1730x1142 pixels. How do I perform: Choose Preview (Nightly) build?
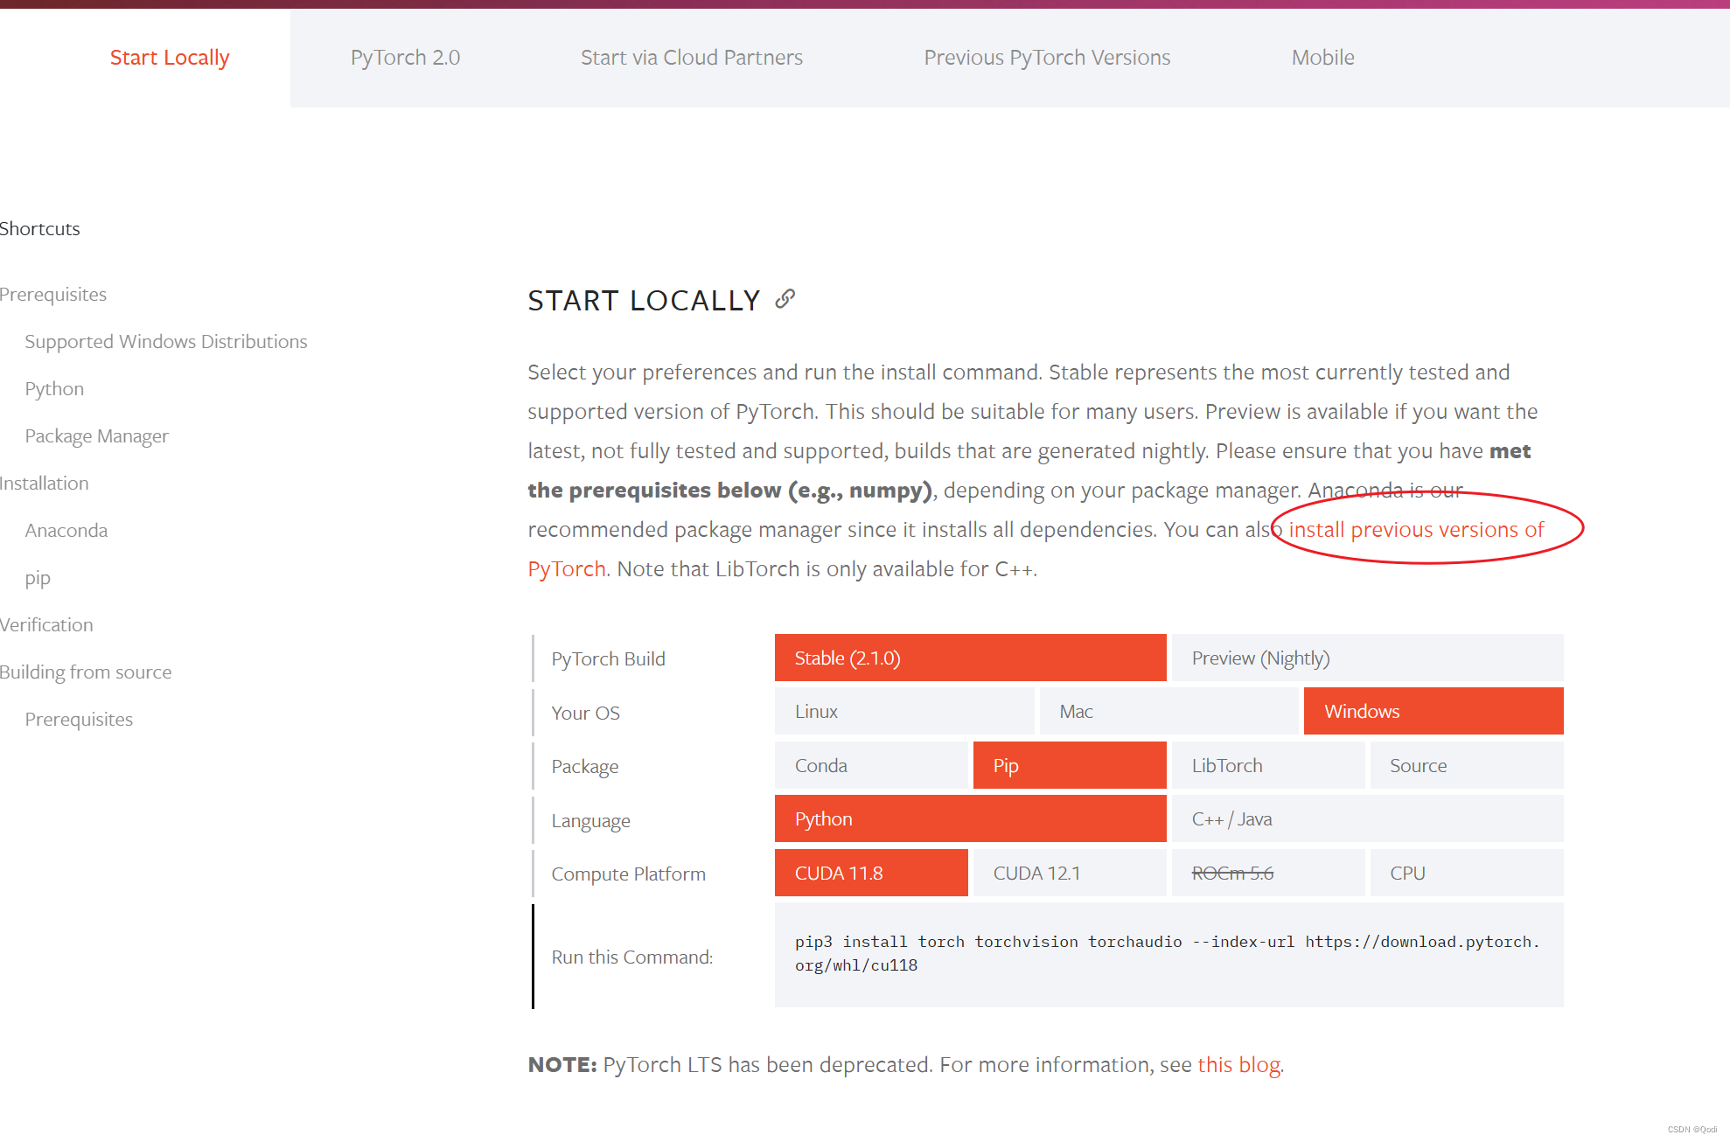pos(1366,658)
